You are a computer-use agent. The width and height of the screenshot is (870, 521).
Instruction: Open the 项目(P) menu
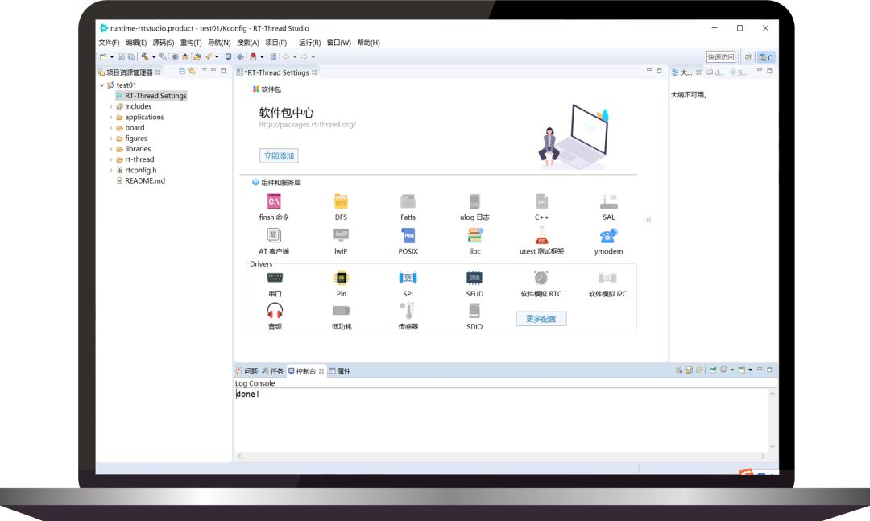tap(275, 43)
